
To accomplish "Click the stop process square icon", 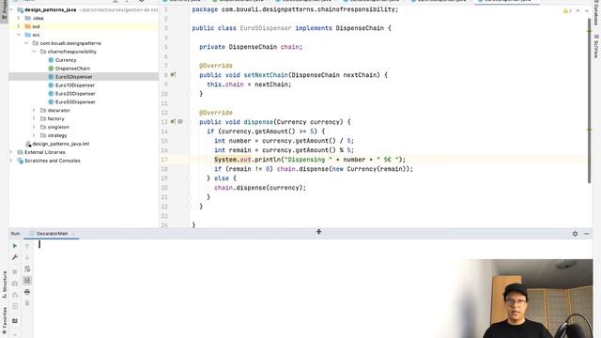I will (x=15, y=271).
